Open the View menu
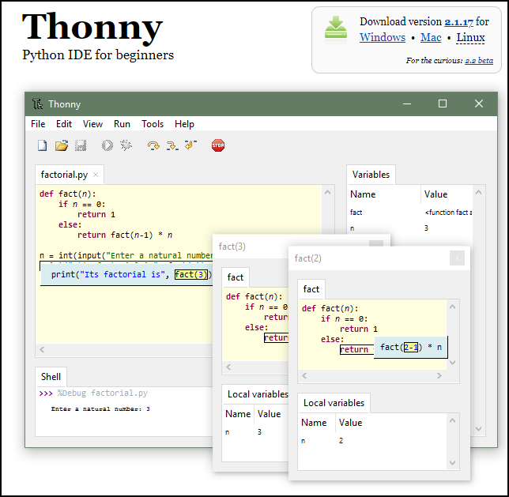This screenshot has height=497, width=509. 92,124
